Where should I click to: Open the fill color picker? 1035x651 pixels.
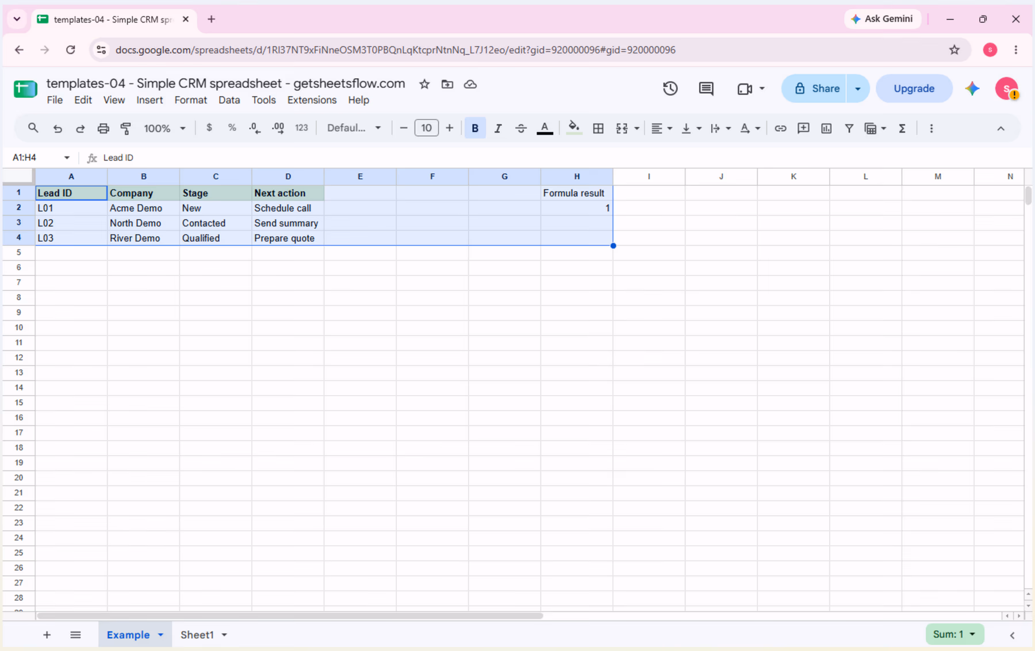coord(573,128)
